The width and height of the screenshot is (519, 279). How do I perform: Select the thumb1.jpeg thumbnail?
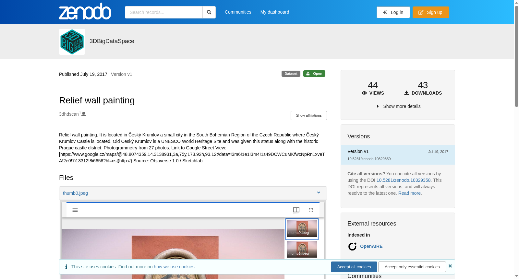(x=302, y=249)
